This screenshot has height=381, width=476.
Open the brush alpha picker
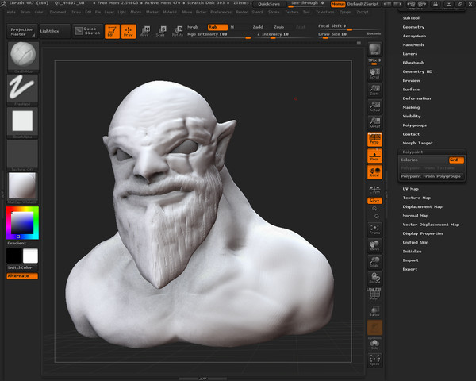tap(23, 123)
